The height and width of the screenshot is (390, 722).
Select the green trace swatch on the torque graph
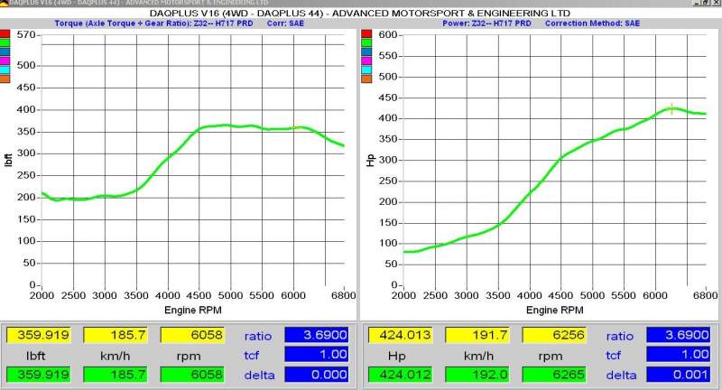click(5, 42)
